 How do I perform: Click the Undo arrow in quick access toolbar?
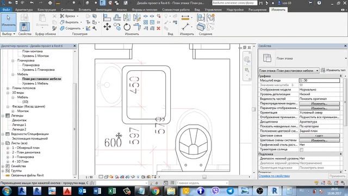(x=32, y=3)
